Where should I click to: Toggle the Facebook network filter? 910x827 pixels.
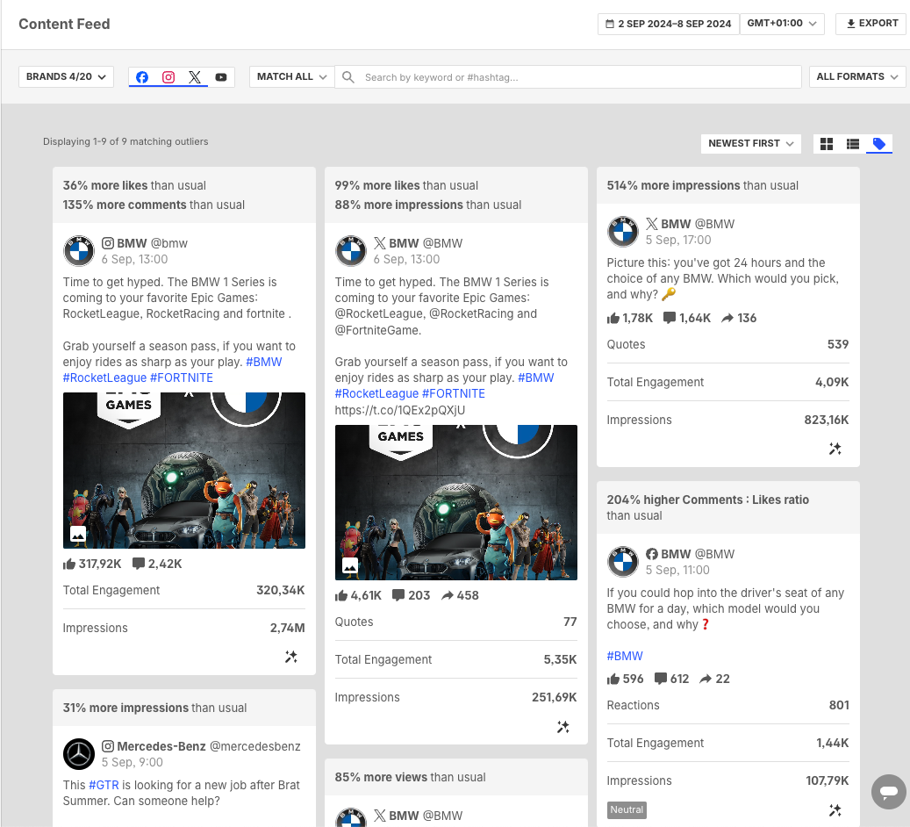[142, 77]
